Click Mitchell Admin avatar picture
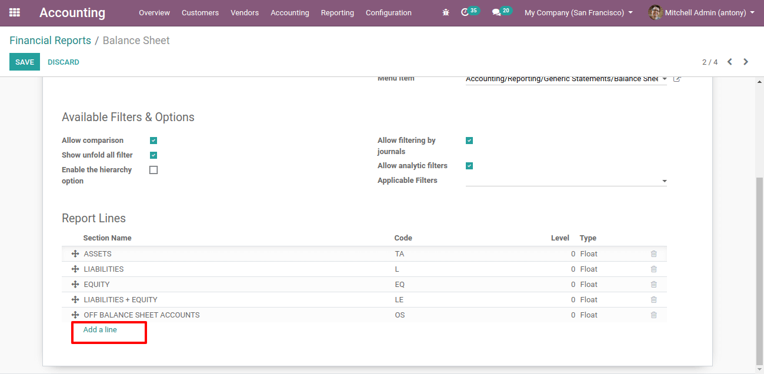This screenshot has width=764, height=374. click(x=655, y=12)
